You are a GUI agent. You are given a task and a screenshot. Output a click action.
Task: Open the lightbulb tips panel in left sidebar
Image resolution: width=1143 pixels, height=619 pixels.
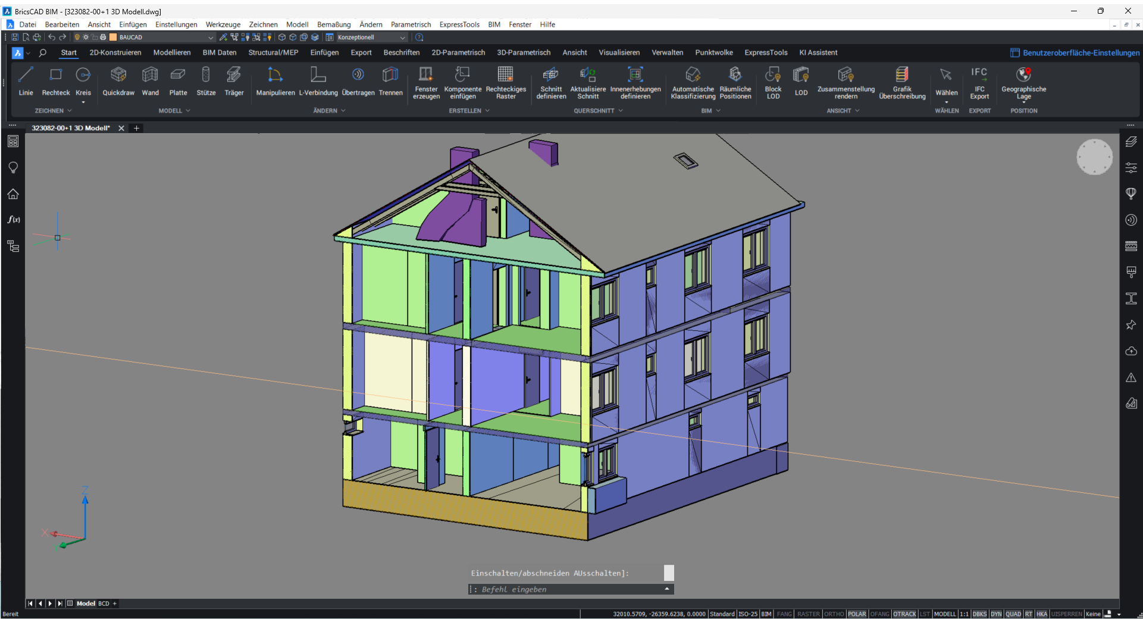13,168
